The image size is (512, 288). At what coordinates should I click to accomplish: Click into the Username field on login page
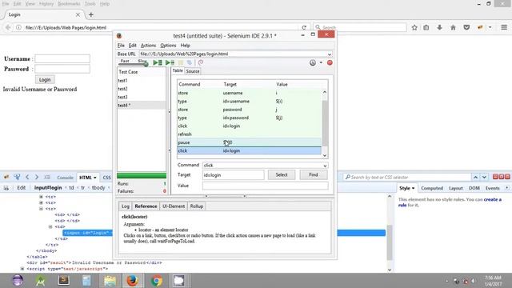click(62, 58)
